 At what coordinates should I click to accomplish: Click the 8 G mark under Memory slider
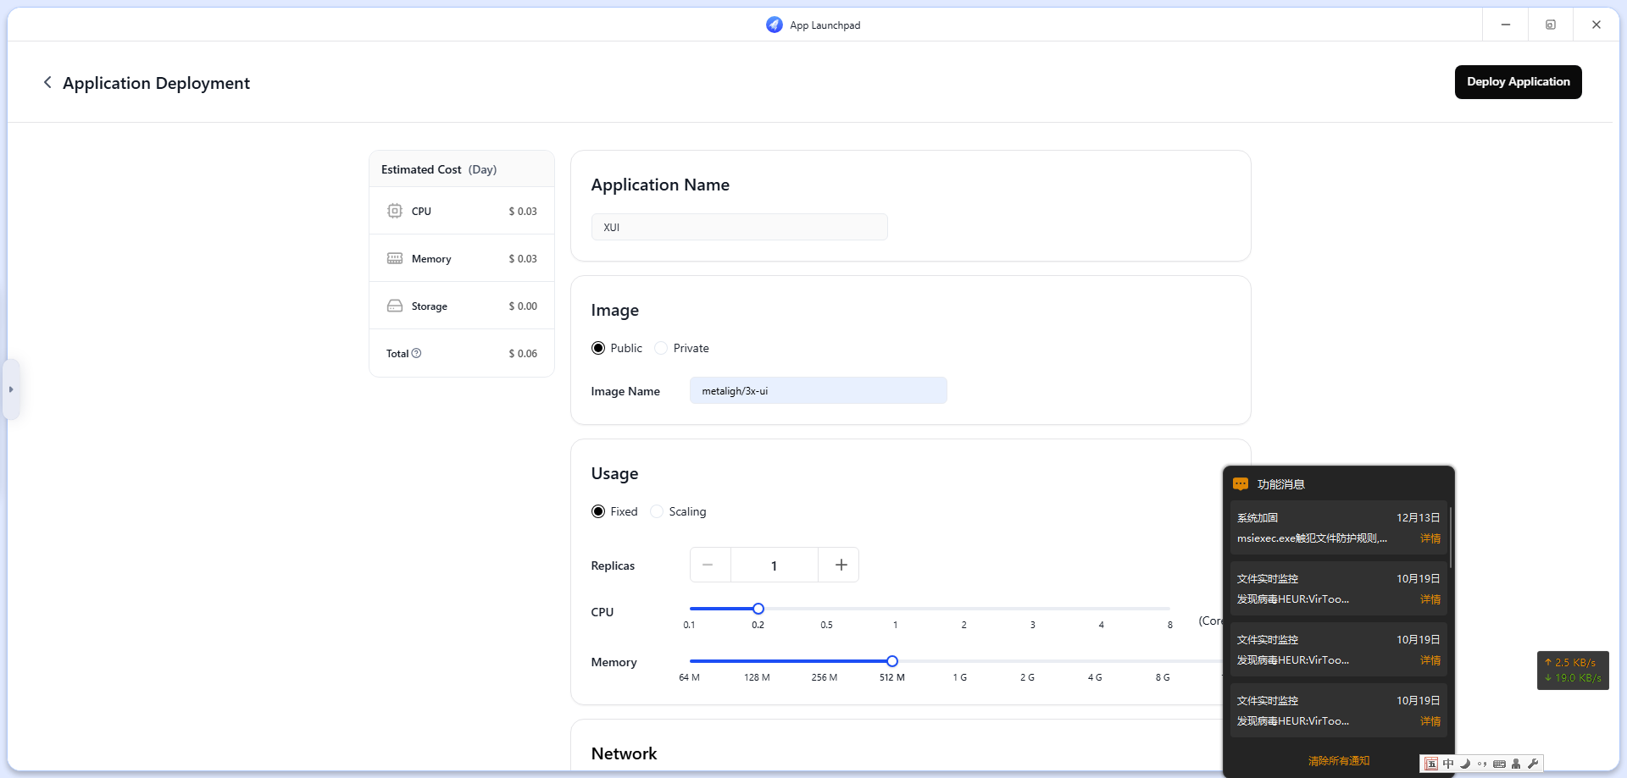click(1163, 677)
